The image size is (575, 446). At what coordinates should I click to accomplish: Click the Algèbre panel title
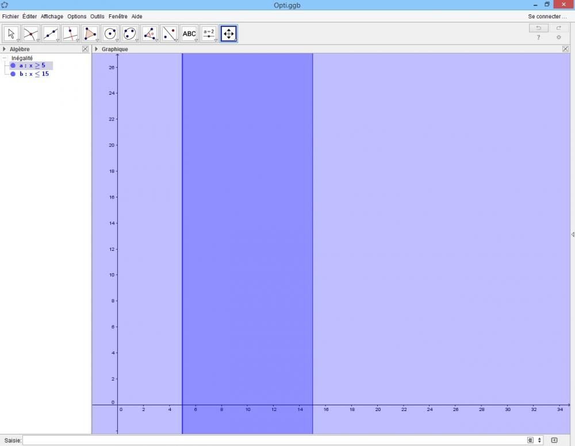pyautogui.click(x=20, y=49)
